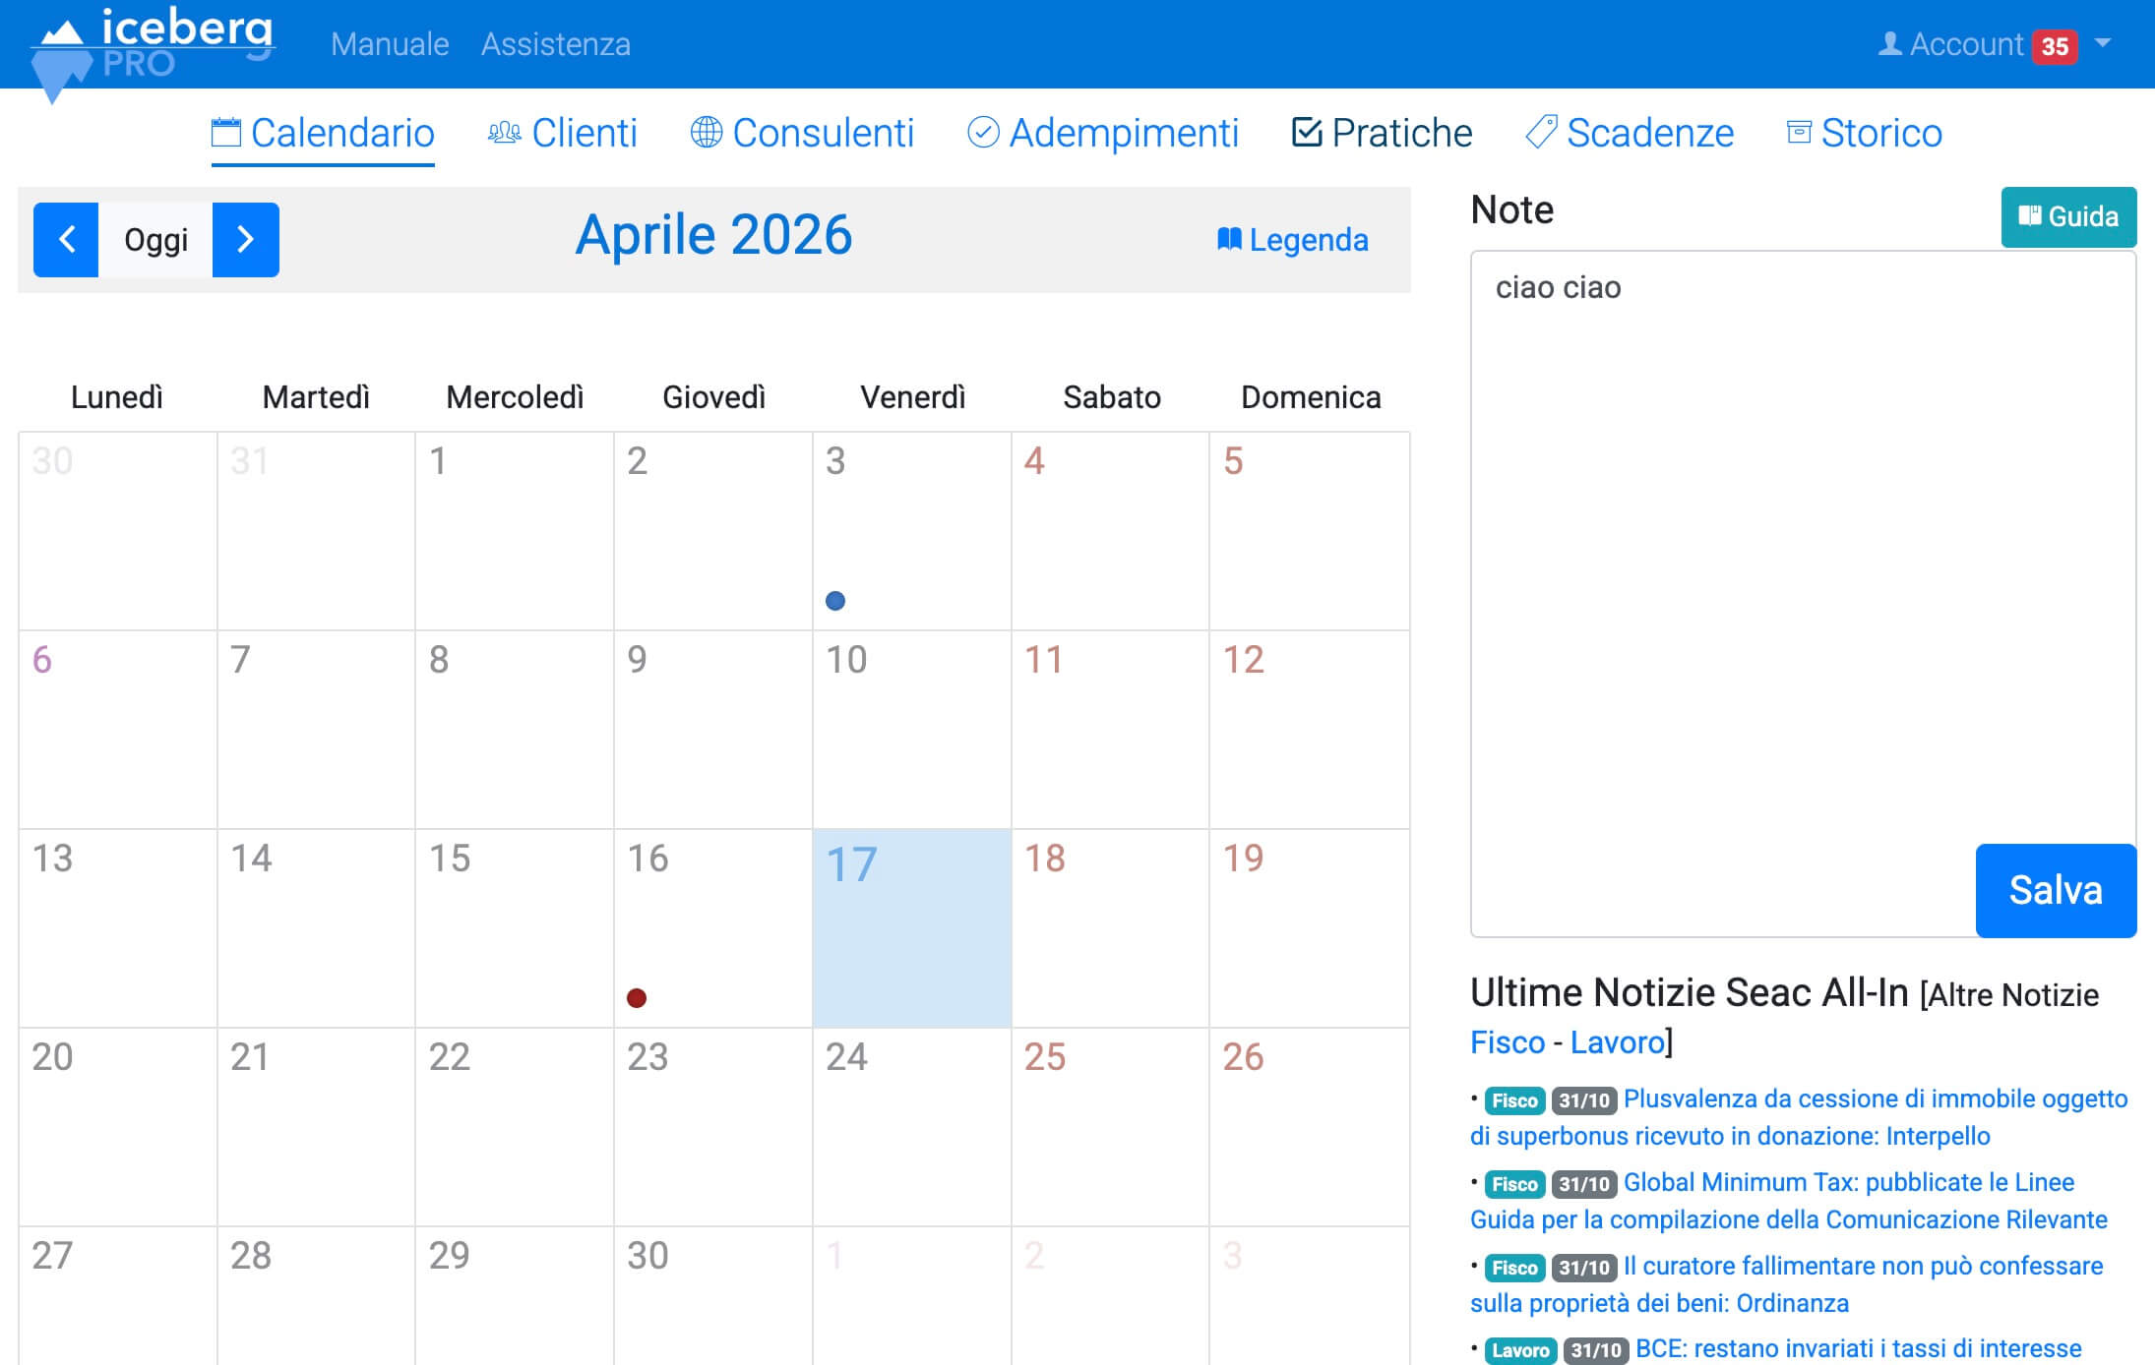Open the Manuale menu item
Screen dimensions: 2155x1365
tap(390, 44)
